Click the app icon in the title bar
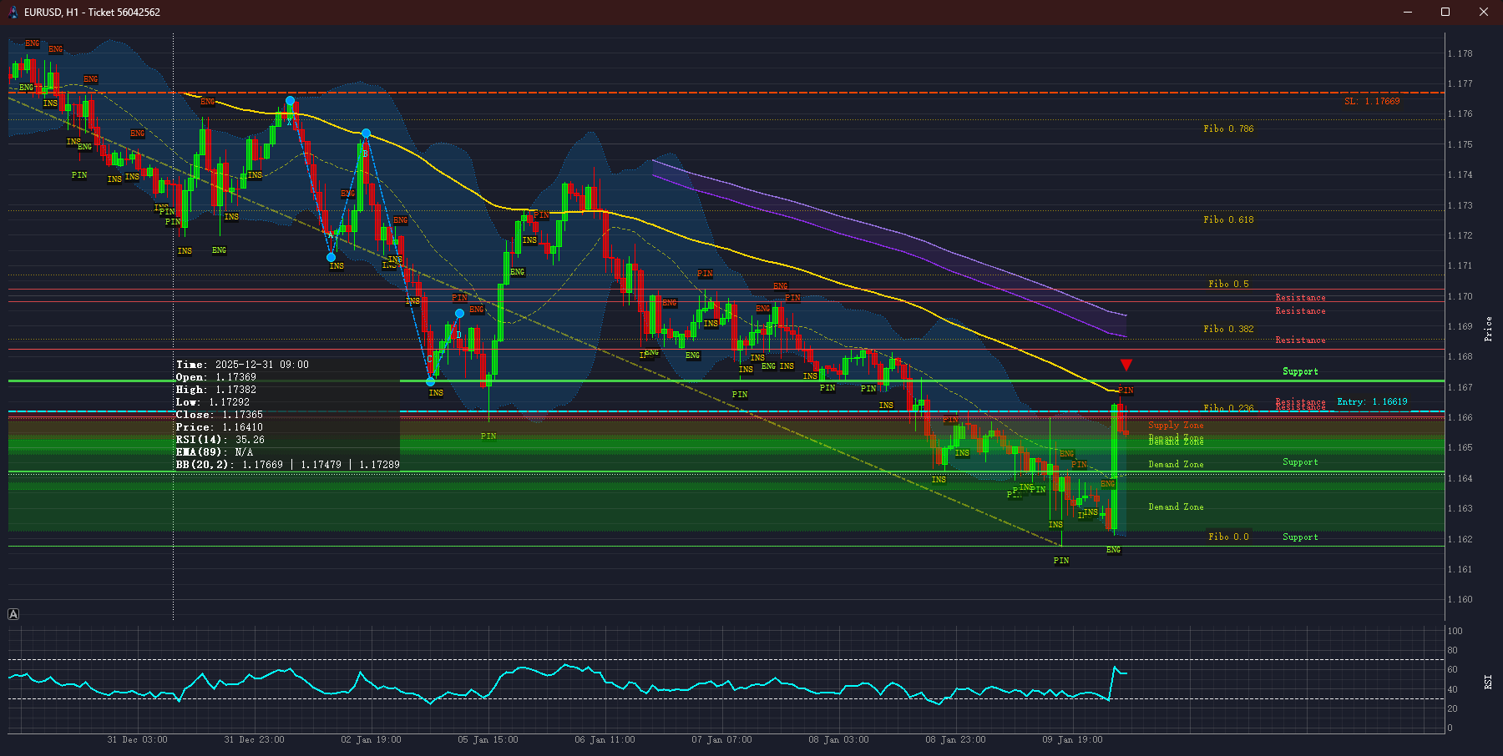Viewport: 1503px width, 756px height. [13, 12]
